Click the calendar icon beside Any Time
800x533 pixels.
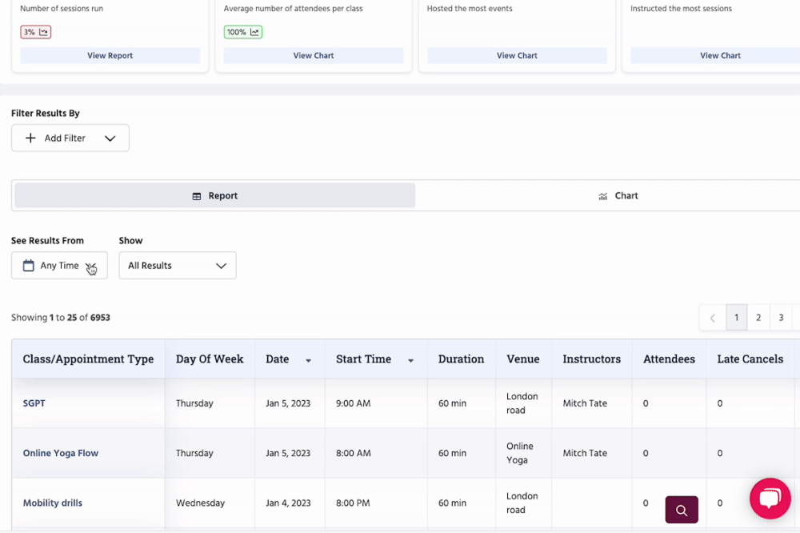pos(28,266)
